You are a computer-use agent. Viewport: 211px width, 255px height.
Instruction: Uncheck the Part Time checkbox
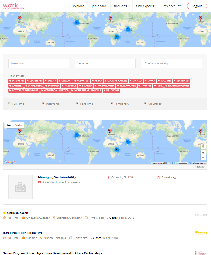point(78,103)
